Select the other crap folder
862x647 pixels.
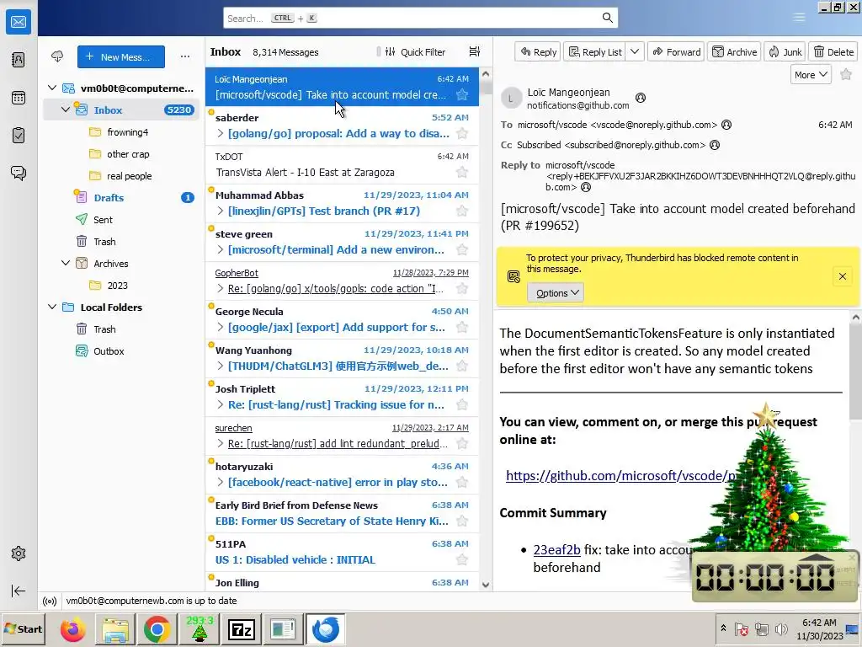tap(128, 154)
